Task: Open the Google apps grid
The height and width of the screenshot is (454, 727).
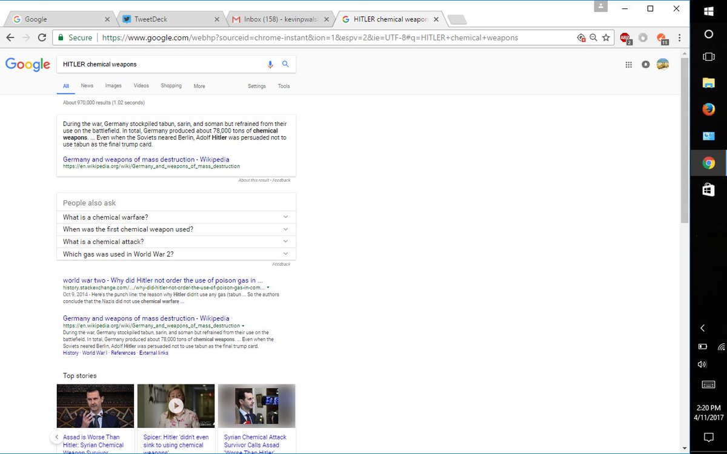Action: [629, 64]
